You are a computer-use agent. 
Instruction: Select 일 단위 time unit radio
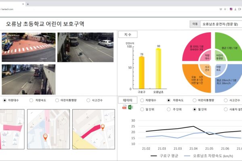142,109
